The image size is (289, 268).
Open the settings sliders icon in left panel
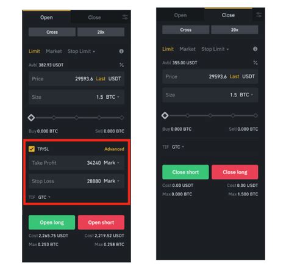pos(125,17)
